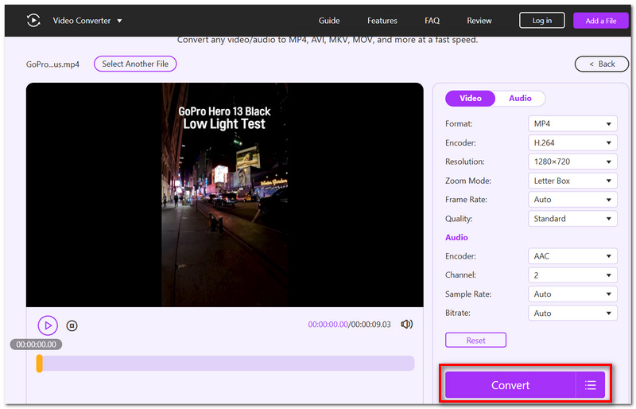The width and height of the screenshot is (636, 409).
Task: Switch to the Video settings tab
Action: (x=470, y=99)
